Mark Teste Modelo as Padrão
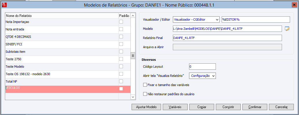299x115 pixels. click(x=121, y=66)
